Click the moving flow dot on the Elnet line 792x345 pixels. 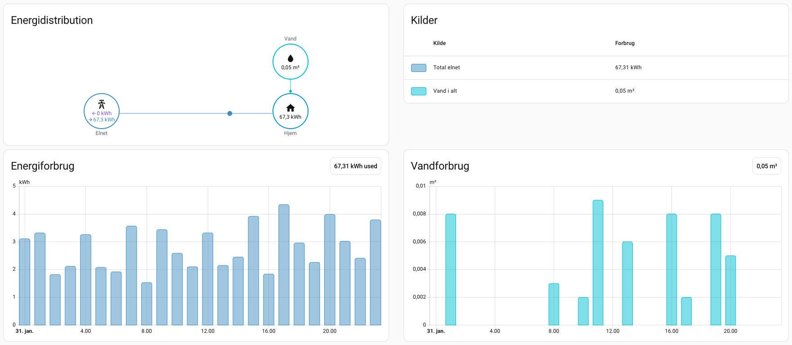[230, 113]
